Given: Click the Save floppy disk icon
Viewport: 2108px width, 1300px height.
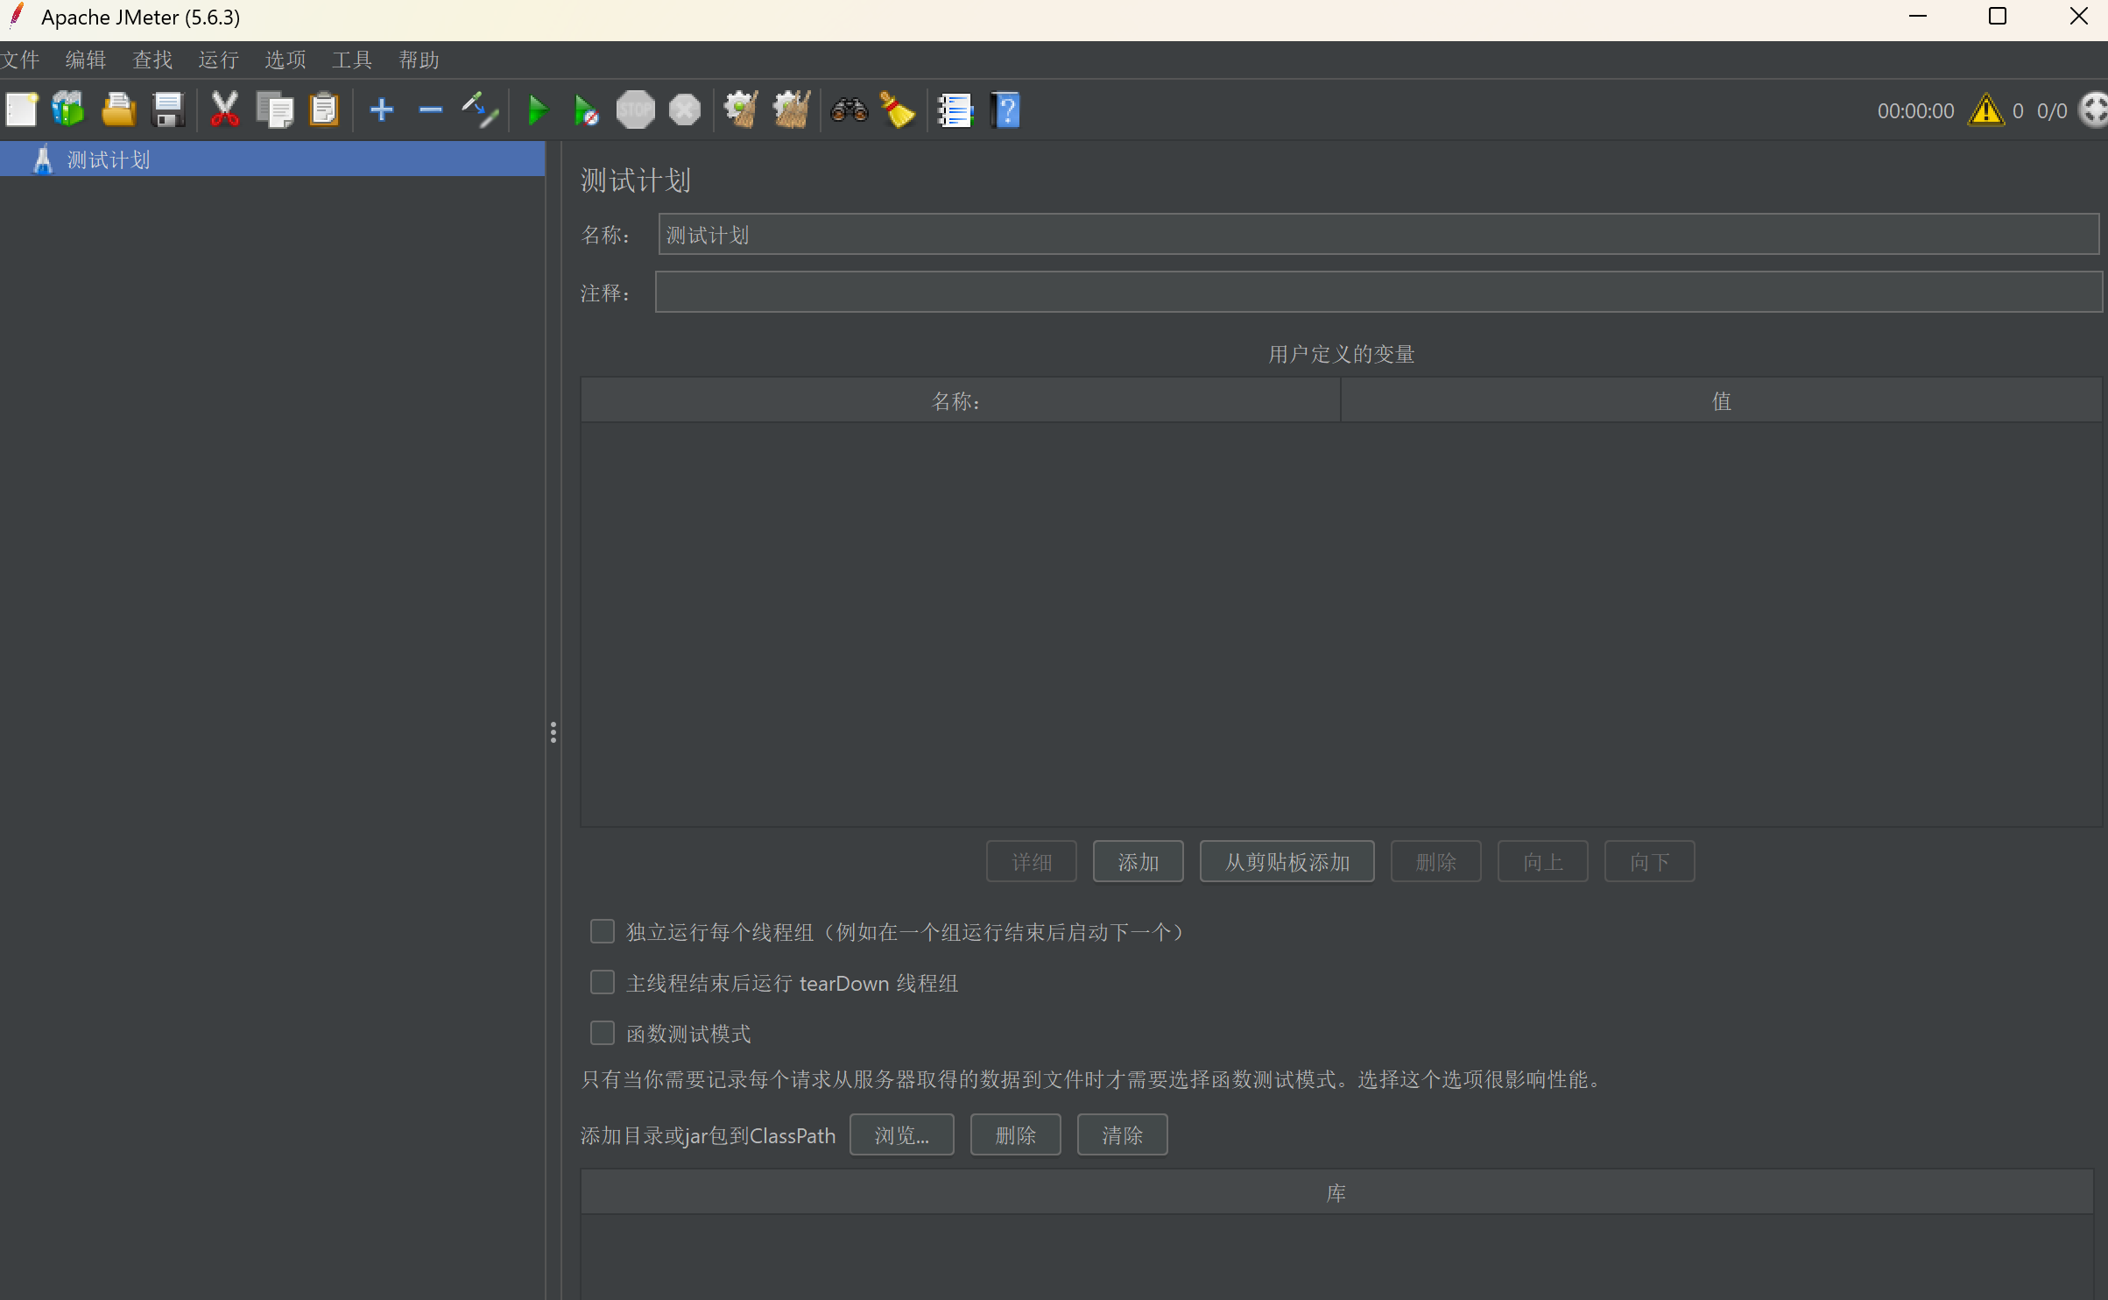Looking at the screenshot, I should tap(167, 110).
